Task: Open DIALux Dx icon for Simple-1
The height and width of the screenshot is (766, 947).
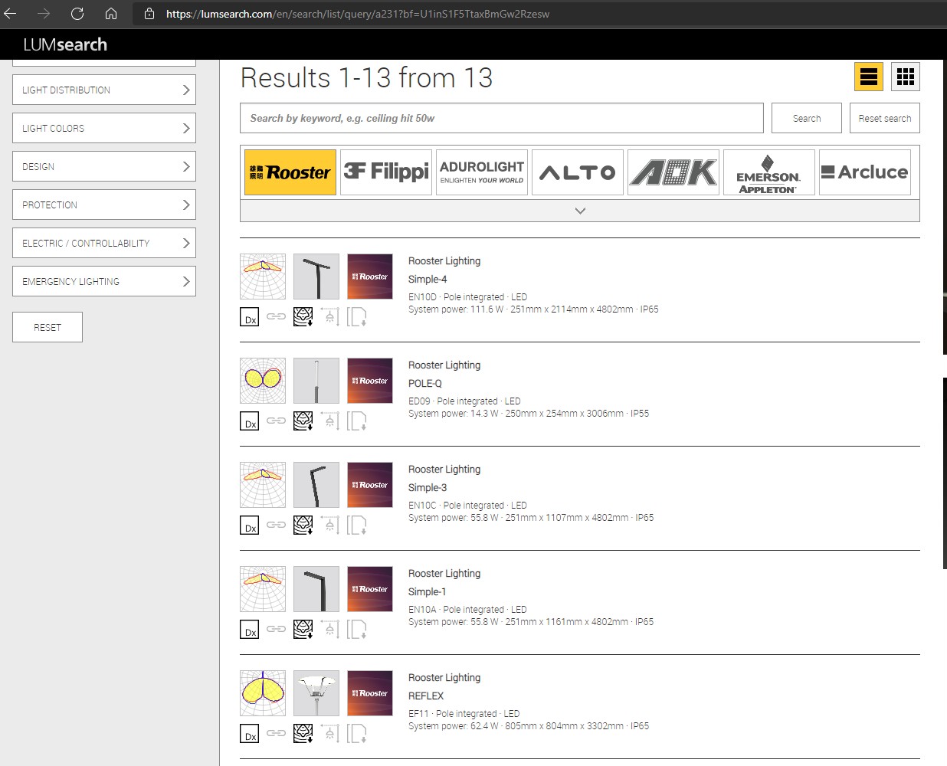Action: (250, 630)
